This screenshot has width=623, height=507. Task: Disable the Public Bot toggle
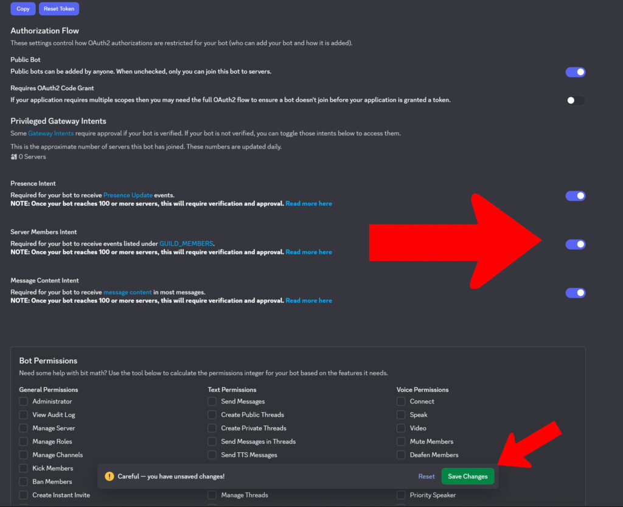(575, 72)
